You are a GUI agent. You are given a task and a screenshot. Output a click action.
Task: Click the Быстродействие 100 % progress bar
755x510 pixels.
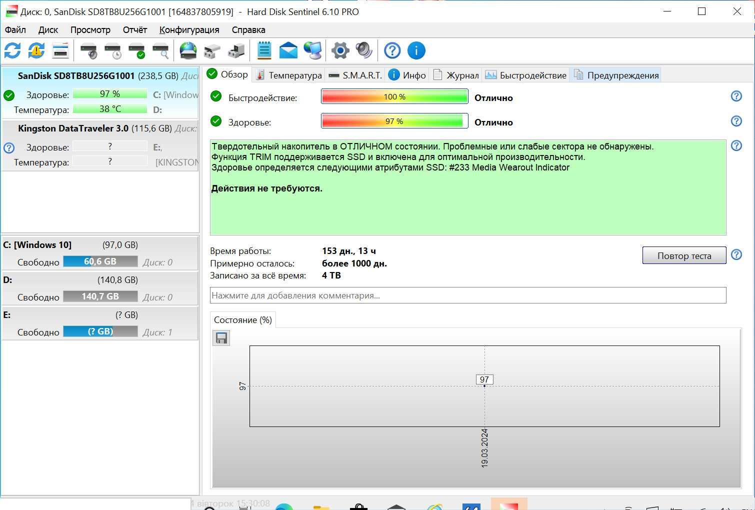[394, 96]
